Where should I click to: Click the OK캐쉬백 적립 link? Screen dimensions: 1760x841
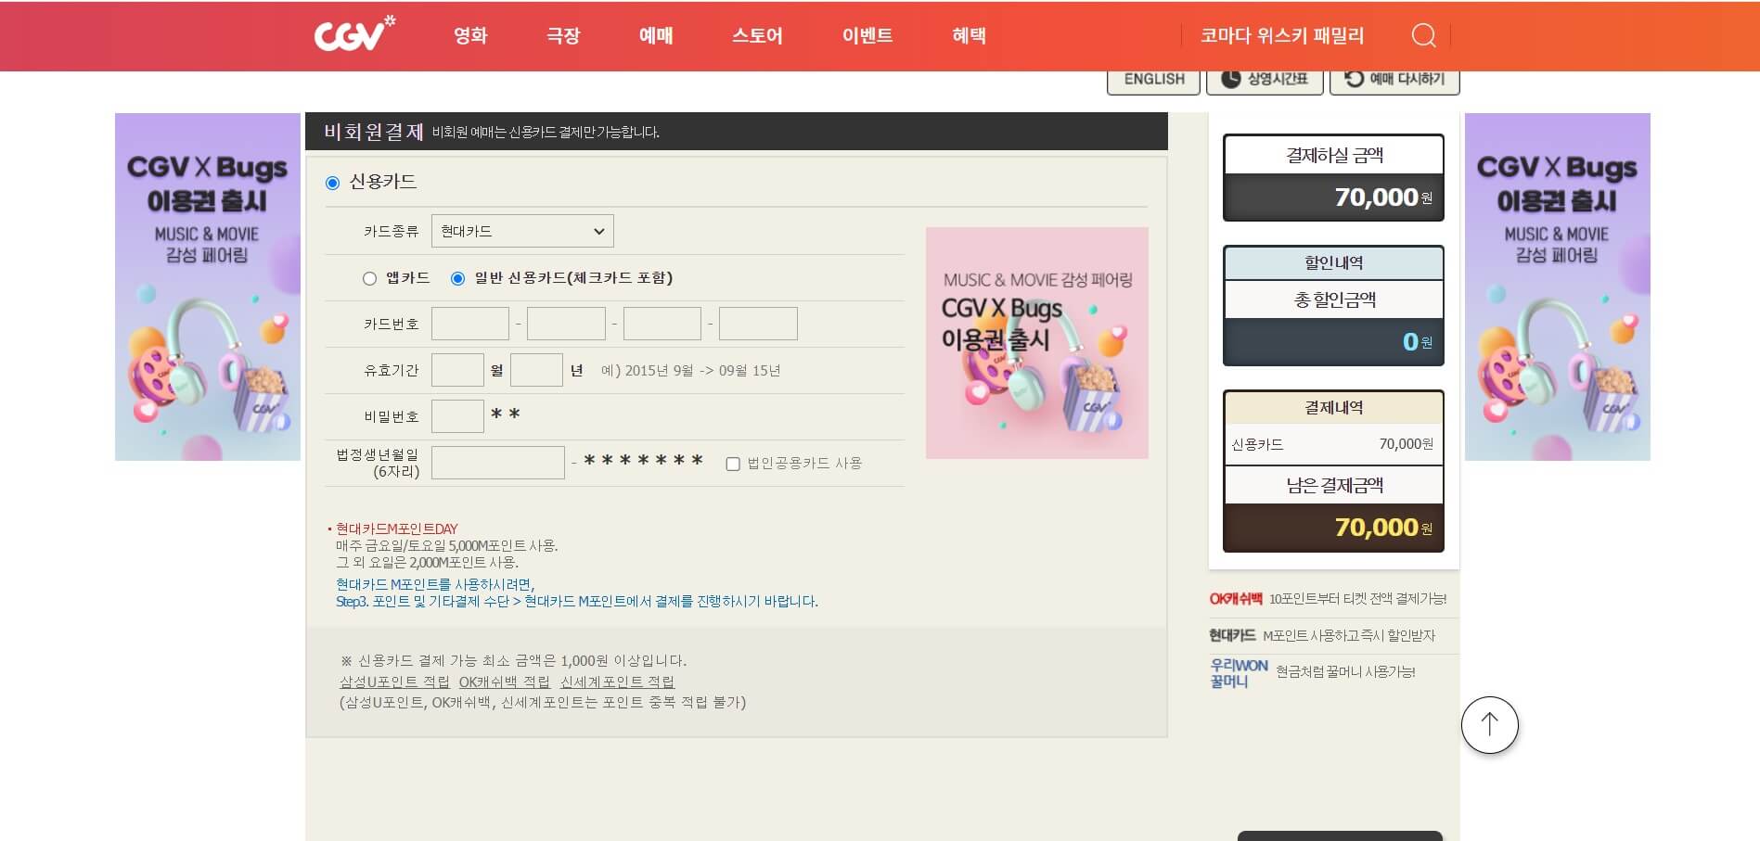point(505,682)
